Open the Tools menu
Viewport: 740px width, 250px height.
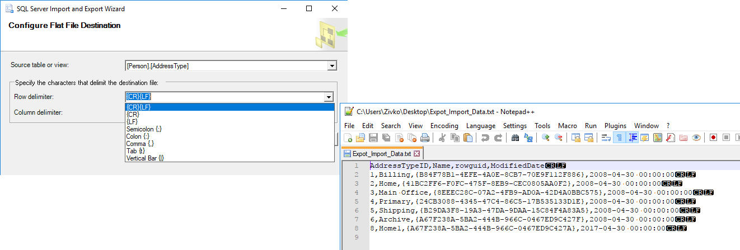tap(542, 126)
